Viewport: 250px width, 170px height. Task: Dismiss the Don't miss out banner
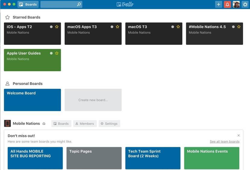click(x=239, y=135)
